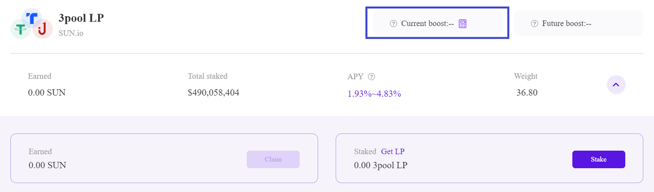654x192 pixels.
Task: Open the boost calculator icon
Action: coord(463,23)
